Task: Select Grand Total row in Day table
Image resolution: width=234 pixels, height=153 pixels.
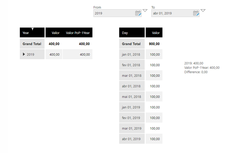Action: point(141,44)
